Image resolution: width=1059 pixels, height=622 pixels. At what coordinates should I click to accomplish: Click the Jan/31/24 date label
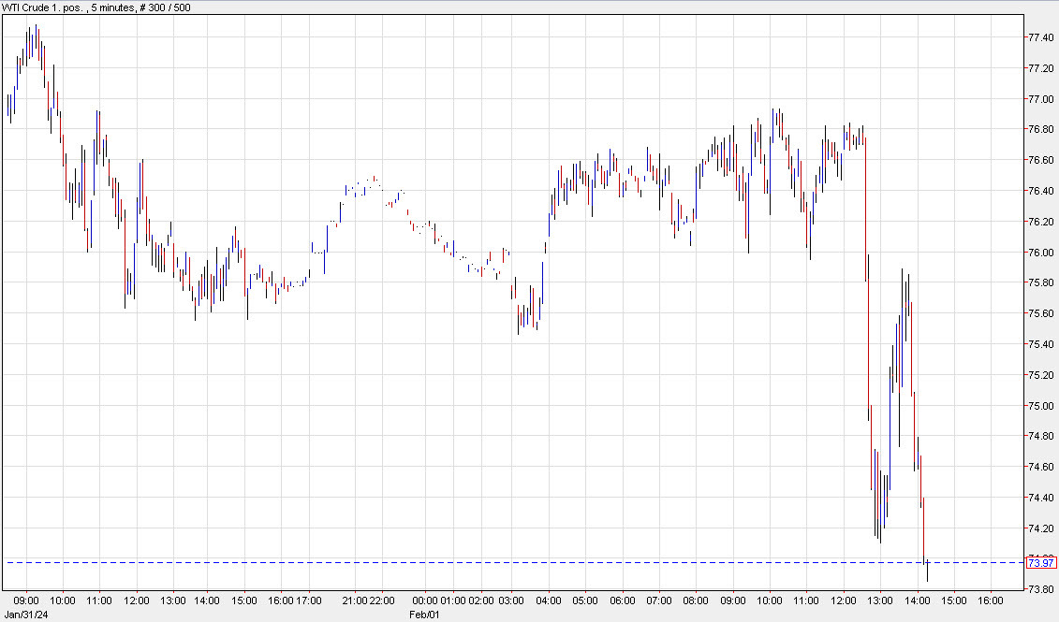(26, 615)
